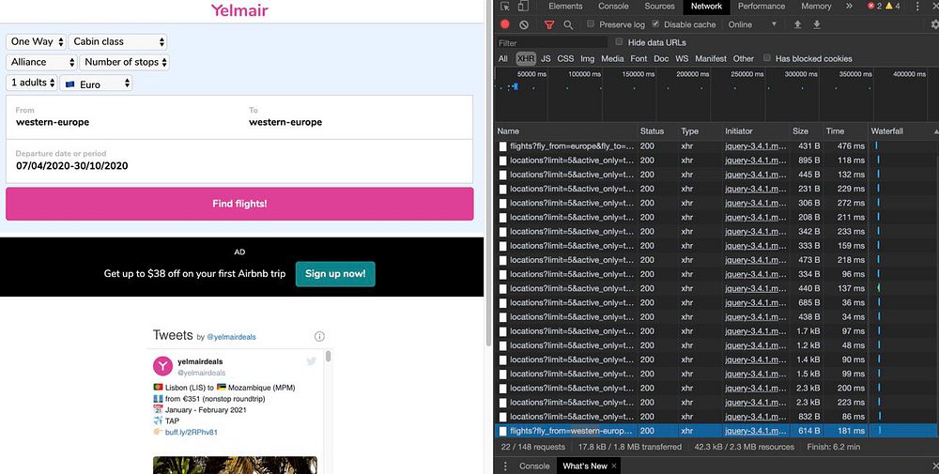Open the buff.ly/2RPhv81 link in the tweet
Screen dimensions: 939x474
click(191, 432)
